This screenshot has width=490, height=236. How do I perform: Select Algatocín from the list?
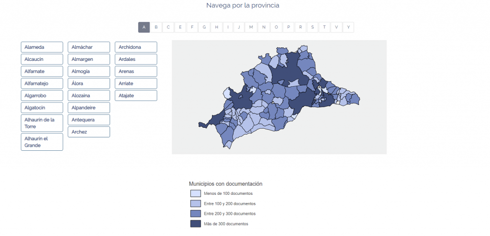(x=42, y=108)
